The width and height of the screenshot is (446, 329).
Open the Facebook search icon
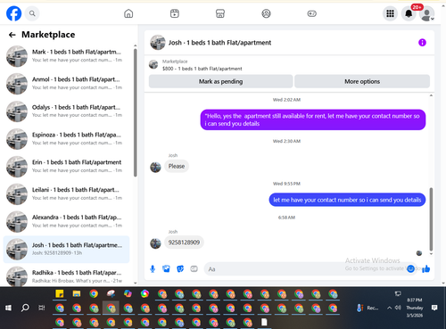tap(32, 13)
